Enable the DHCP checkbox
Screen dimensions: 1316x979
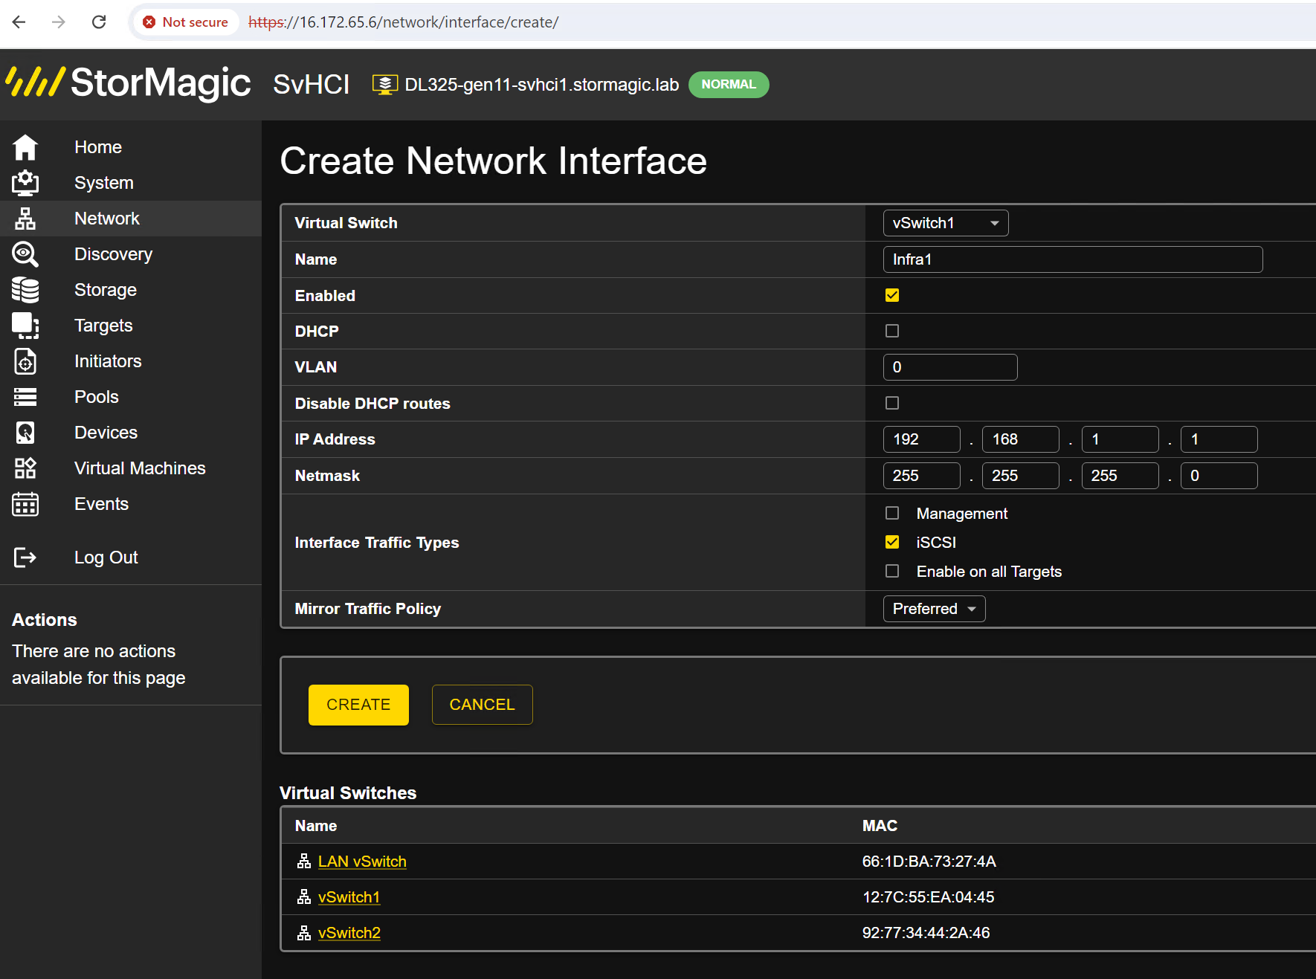pyautogui.click(x=892, y=331)
